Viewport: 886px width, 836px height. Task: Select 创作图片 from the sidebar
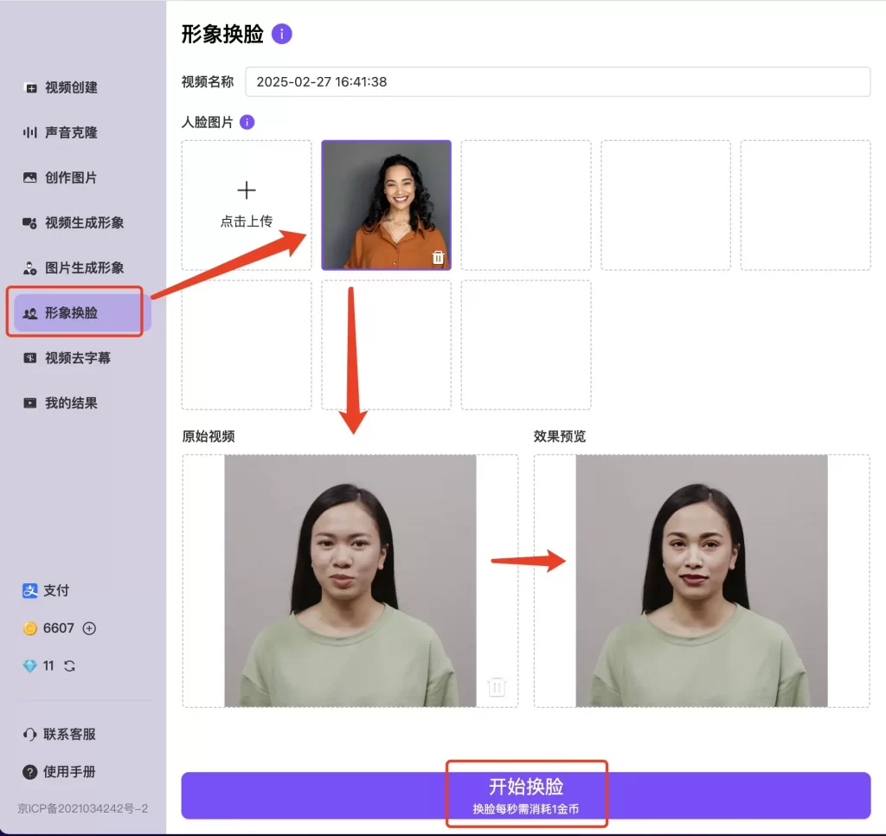(x=60, y=177)
